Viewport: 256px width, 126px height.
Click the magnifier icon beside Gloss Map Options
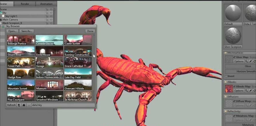point(246,61)
